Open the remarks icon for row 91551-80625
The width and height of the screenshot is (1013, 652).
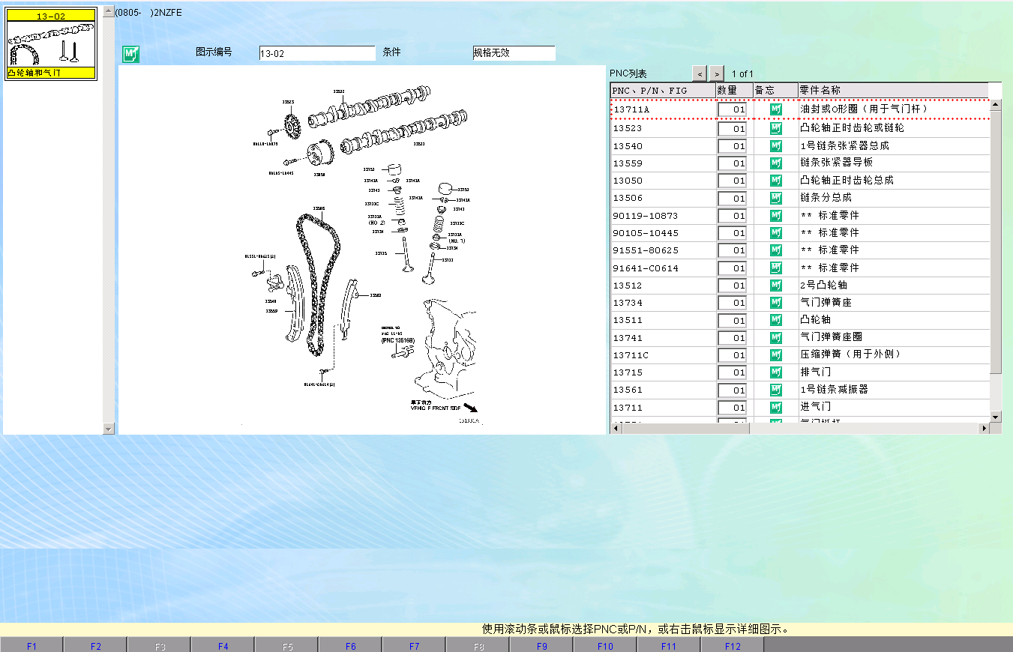pos(776,250)
